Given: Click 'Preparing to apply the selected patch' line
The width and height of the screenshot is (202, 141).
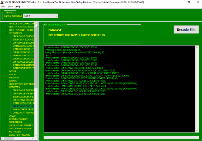Looking at the screenshot, I should (62, 50).
